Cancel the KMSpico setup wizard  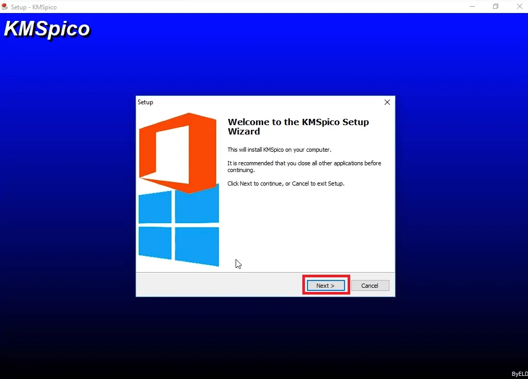click(370, 285)
